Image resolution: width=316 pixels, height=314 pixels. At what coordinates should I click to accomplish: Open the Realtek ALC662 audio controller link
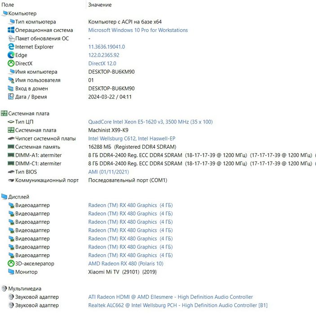178,305
